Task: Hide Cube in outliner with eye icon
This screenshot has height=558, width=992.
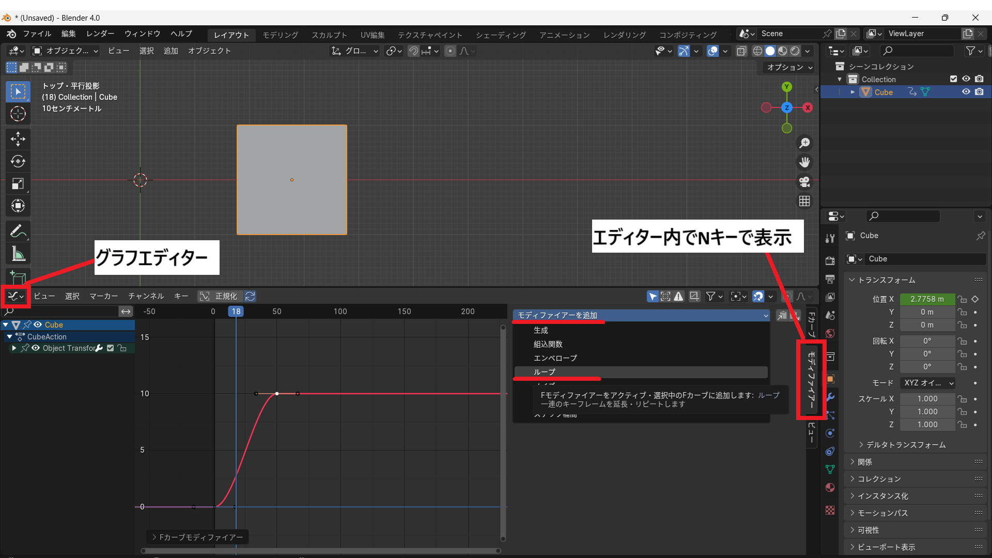Action: (966, 92)
